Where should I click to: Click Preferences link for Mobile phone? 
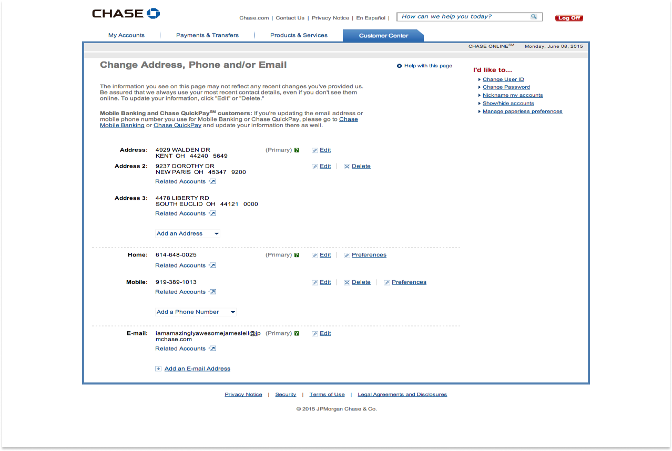tap(409, 282)
